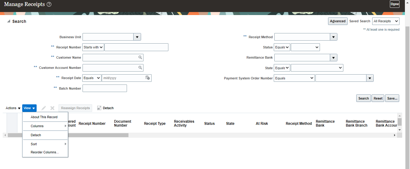The height and width of the screenshot is (169, 410).
Task: Open the Receipt Number 'Starts with' operator dropdown
Action: pos(93,47)
